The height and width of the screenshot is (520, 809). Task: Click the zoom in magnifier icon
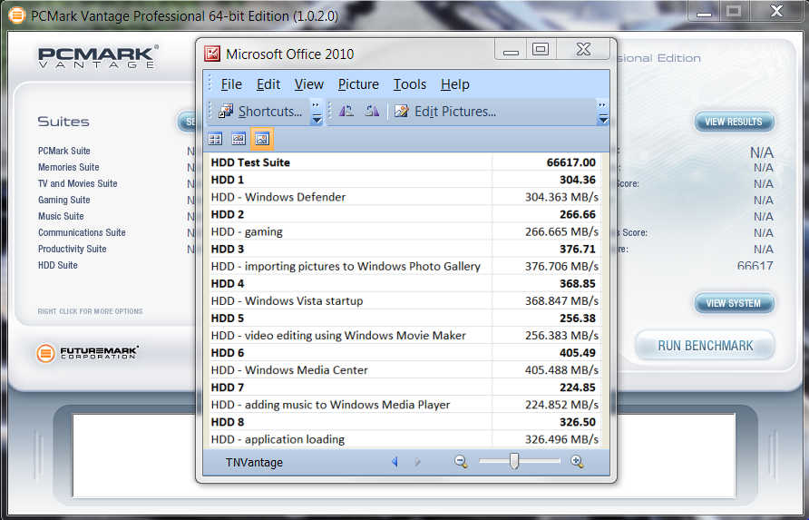(x=577, y=462)
